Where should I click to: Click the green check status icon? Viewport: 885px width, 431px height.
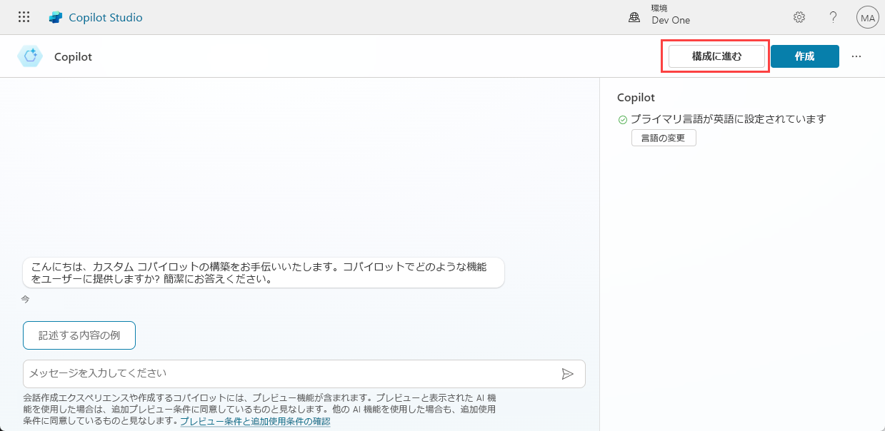tap(622, 120)
